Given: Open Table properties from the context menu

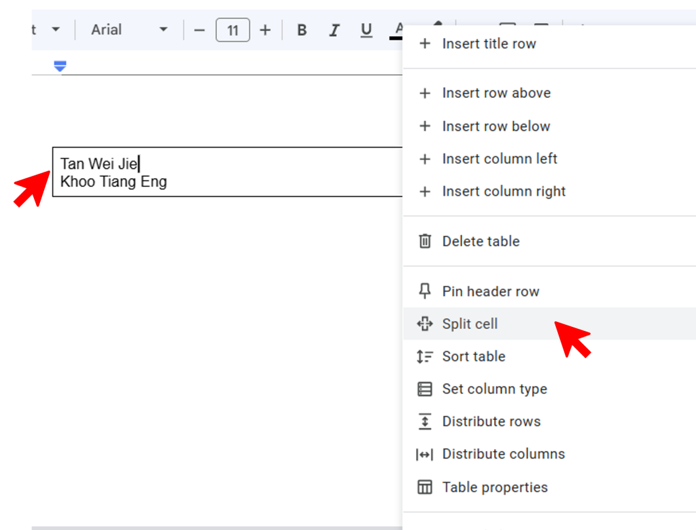Looking at the screenshot, I should (x=495, y=487).
